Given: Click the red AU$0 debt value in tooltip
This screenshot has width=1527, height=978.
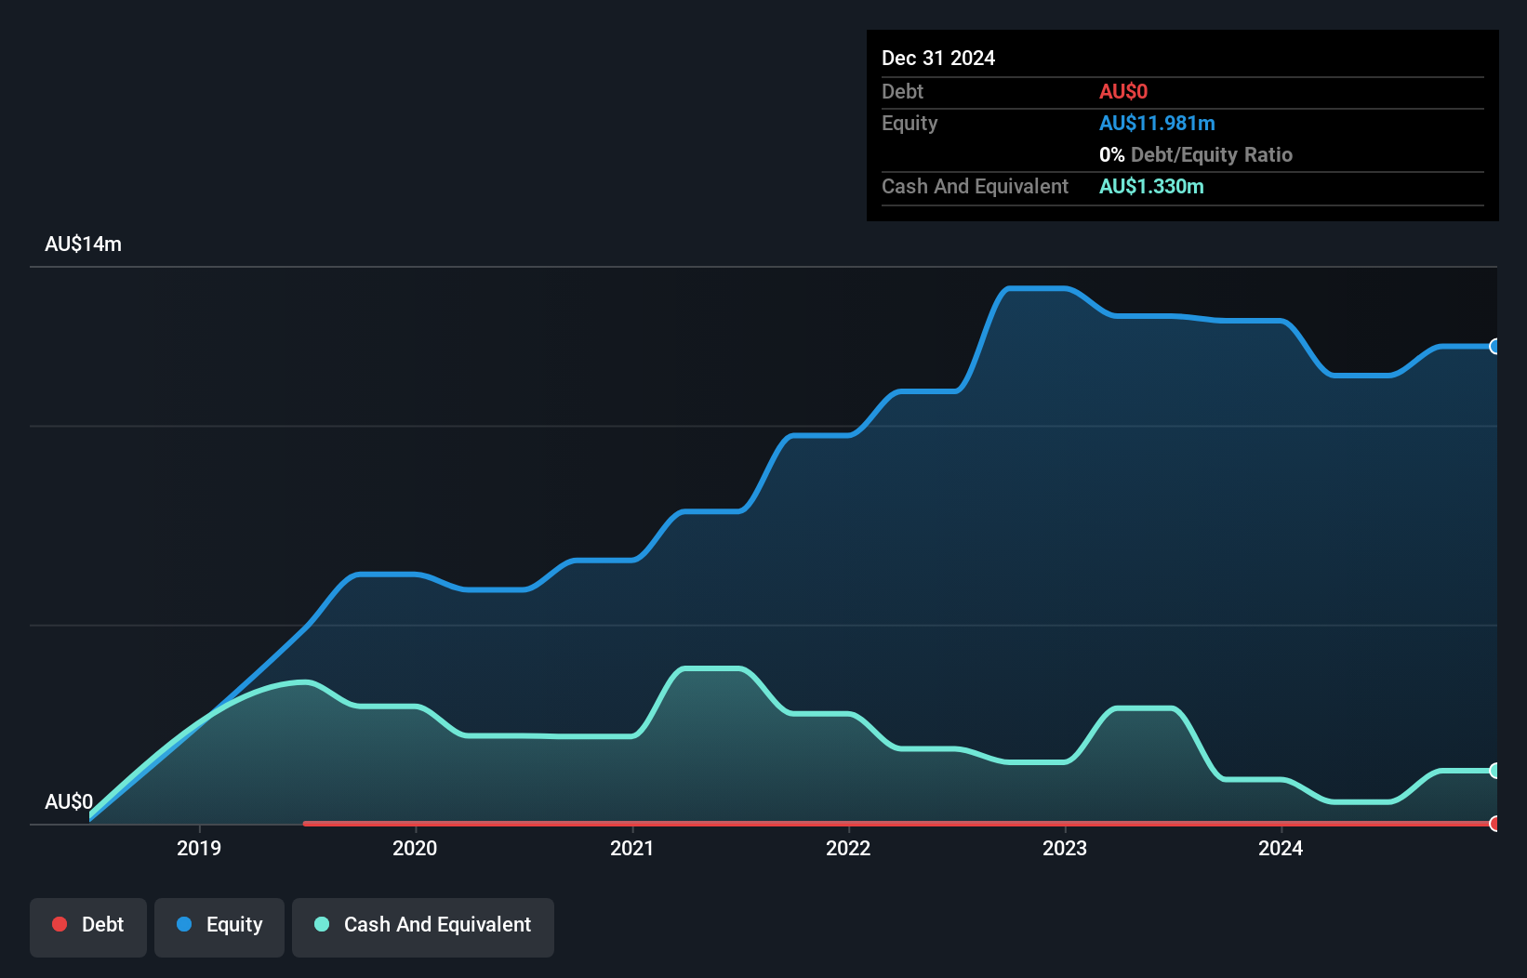Looking at the screenshot, I should point(1123,91).
